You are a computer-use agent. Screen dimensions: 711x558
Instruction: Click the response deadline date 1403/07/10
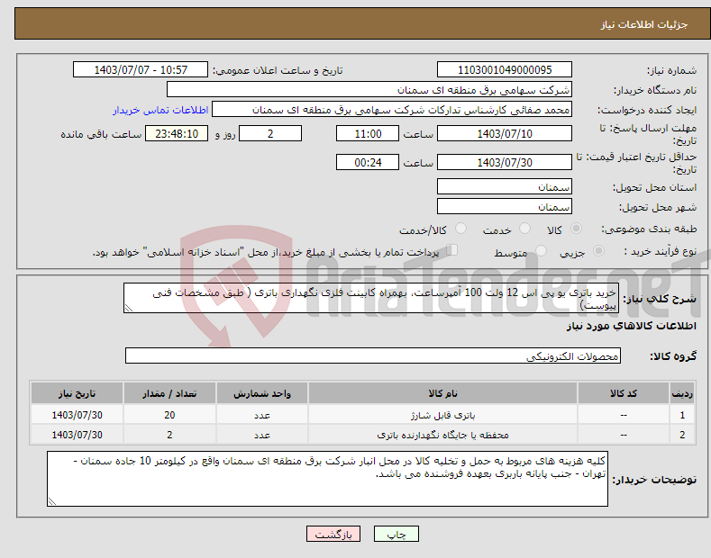click(505, 133)
